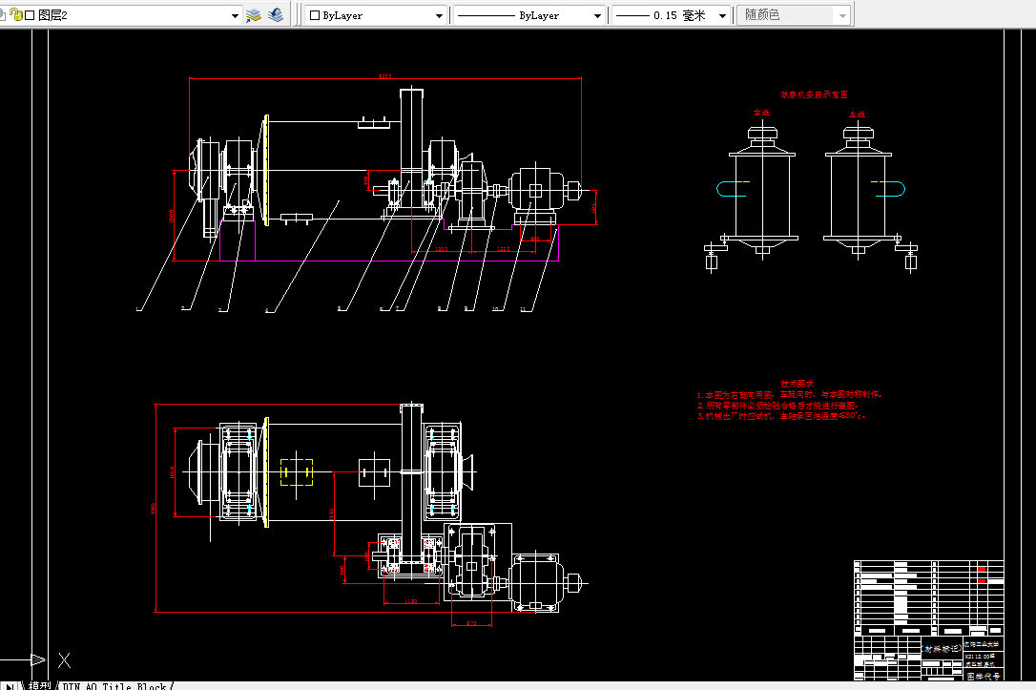Click the cyan U-shaped arrow on left schematic
Viewport: 1036px width, 690px height.
(732, 189)
